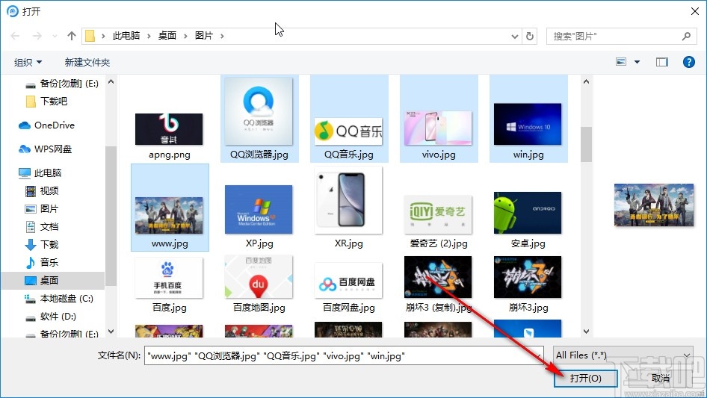Select 桌面 in the address path
This screenshot has width=707, height=398.
[x=167, y=36]
